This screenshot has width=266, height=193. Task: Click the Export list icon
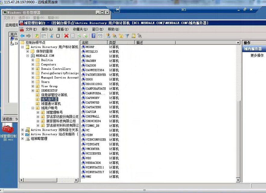pos(85,36)
